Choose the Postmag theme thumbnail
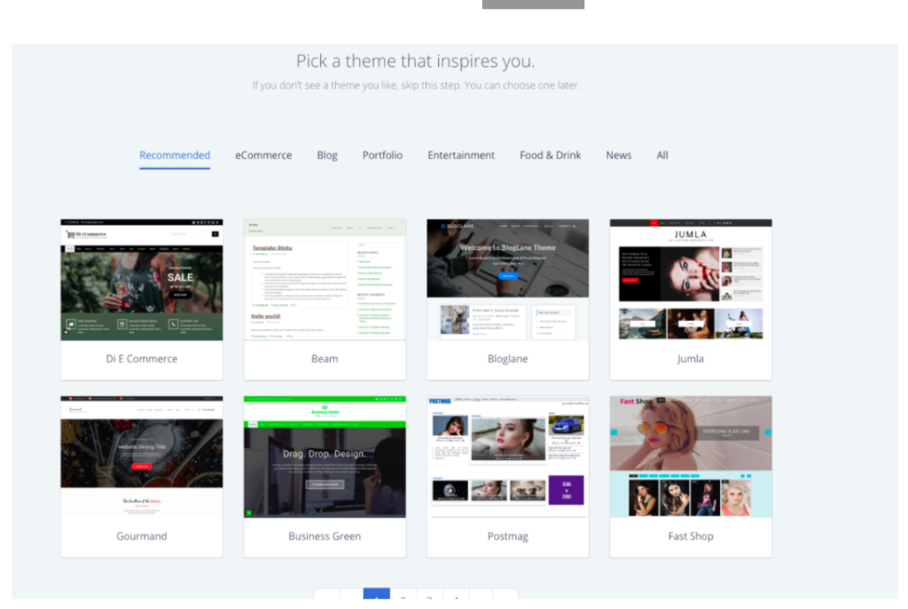This screenshot has height=609, width=908. point(508,457)
